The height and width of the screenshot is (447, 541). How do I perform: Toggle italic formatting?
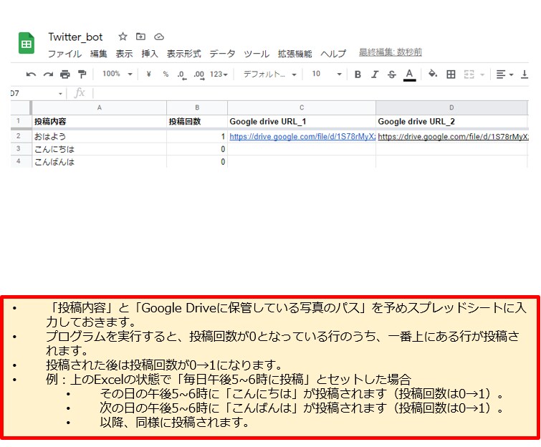[x=375, y=74]
